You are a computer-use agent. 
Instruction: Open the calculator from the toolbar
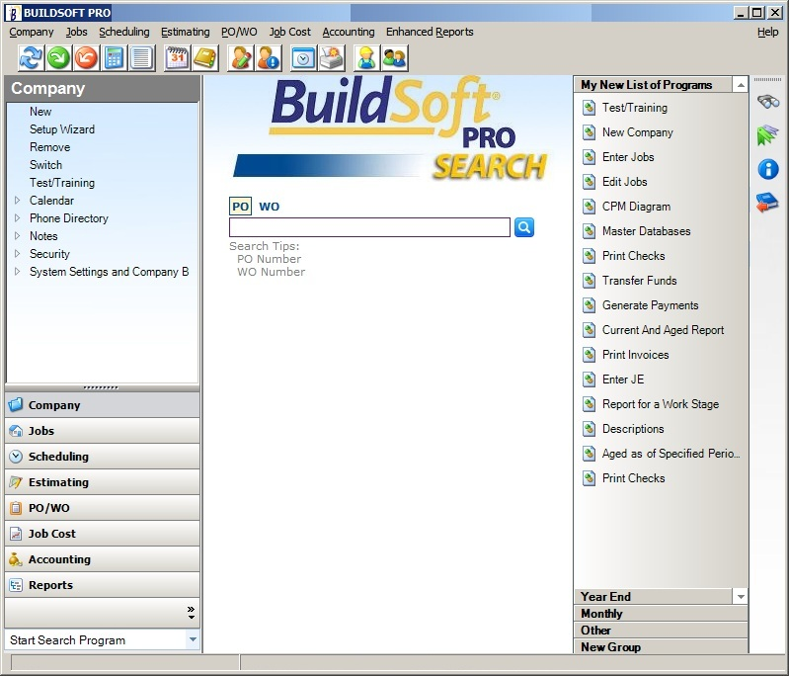[x=114, y=58]
